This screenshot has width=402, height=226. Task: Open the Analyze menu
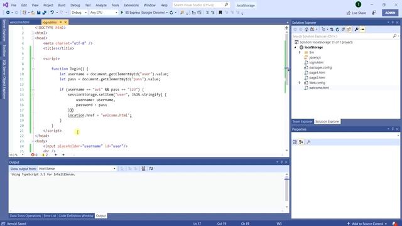click(x=101, y=5)
